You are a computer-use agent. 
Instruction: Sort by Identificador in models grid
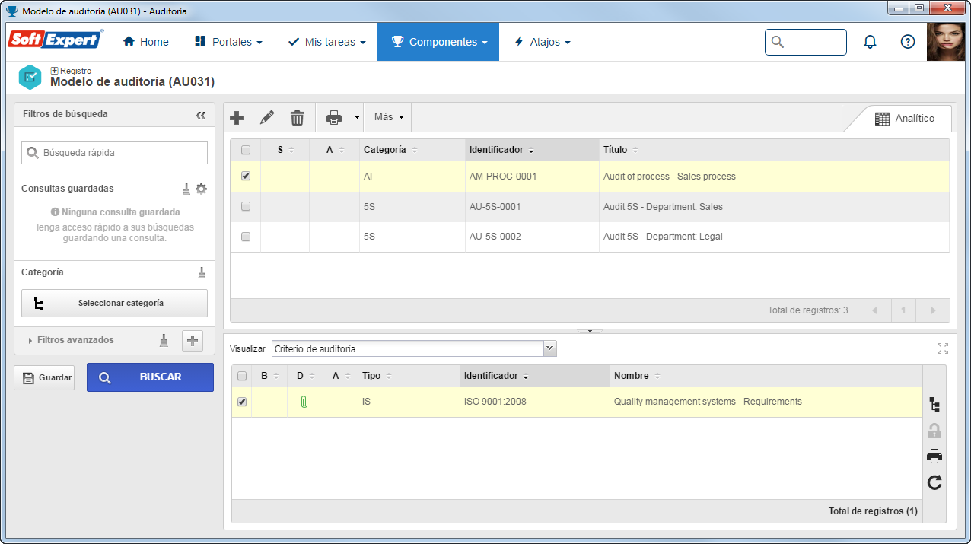pyautogui.click(x=532, y=150)
